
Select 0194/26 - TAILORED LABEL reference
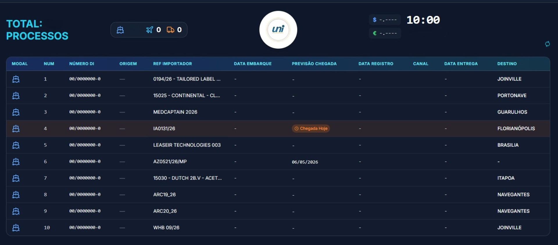[x=187, y=79]
